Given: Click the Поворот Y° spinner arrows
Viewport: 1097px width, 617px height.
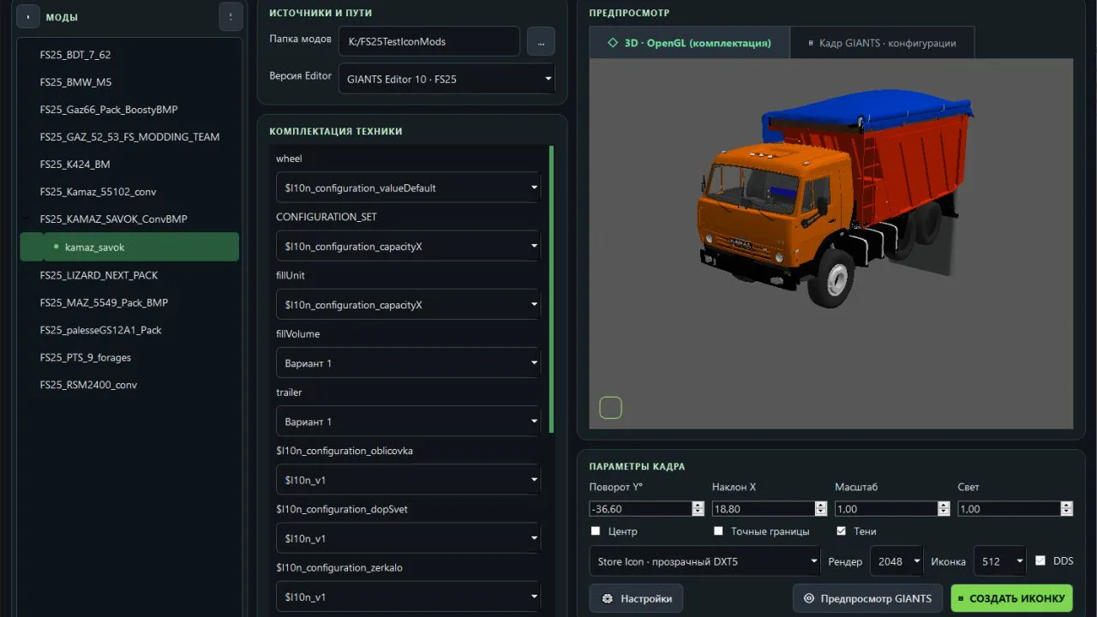Looking at the screenshot, I should click(698, 508).
